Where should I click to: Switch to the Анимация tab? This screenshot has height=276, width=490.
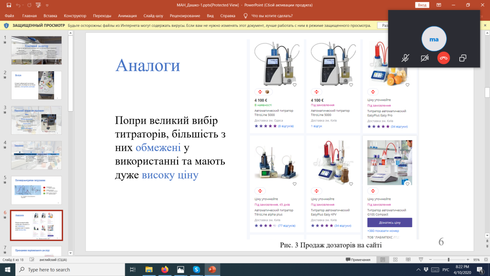127,16
